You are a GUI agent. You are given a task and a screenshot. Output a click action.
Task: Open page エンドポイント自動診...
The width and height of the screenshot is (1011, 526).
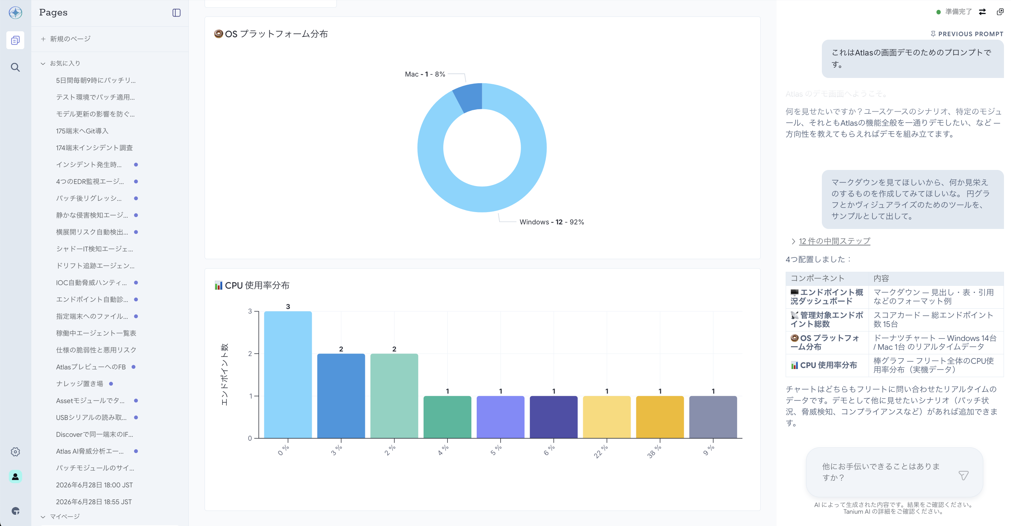pos(92,300)
